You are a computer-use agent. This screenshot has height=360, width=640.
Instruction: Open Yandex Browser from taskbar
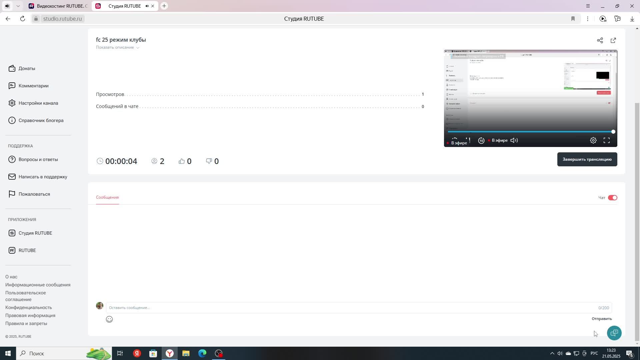(x=170, y=353)
